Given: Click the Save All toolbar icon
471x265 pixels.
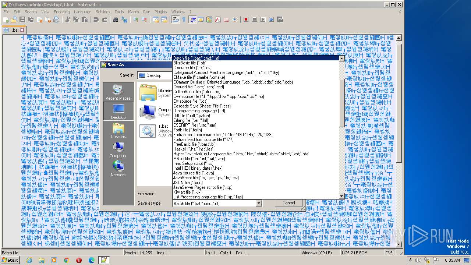Looking at the screenshot, I should pyautogui.click(x=31, y=20).
